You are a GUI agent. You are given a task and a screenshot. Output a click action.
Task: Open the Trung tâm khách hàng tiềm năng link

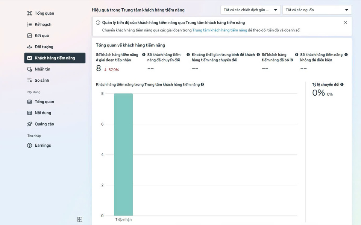[x=220, y=30]
